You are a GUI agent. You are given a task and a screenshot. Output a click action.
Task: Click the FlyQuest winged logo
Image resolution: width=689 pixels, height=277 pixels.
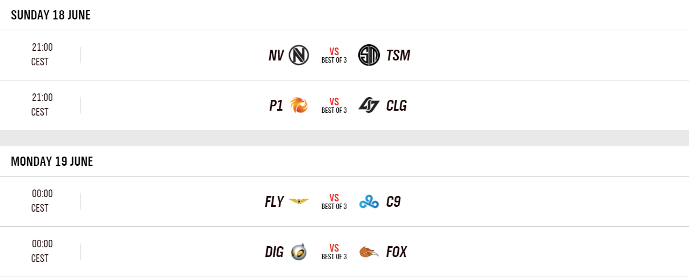tap(299, 201)
